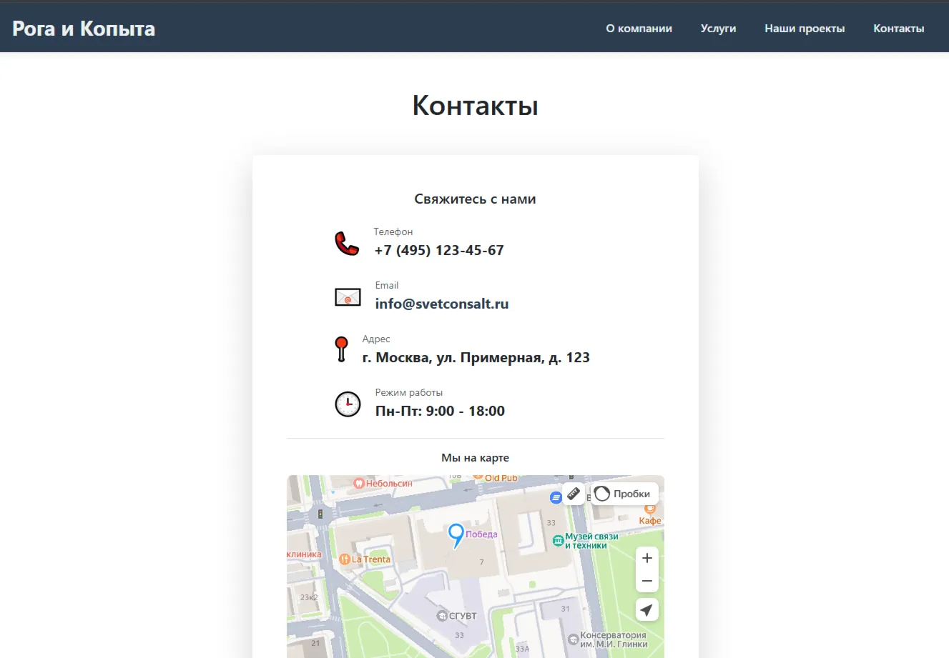Click the map geolocation arrow button

click(646, 609)
